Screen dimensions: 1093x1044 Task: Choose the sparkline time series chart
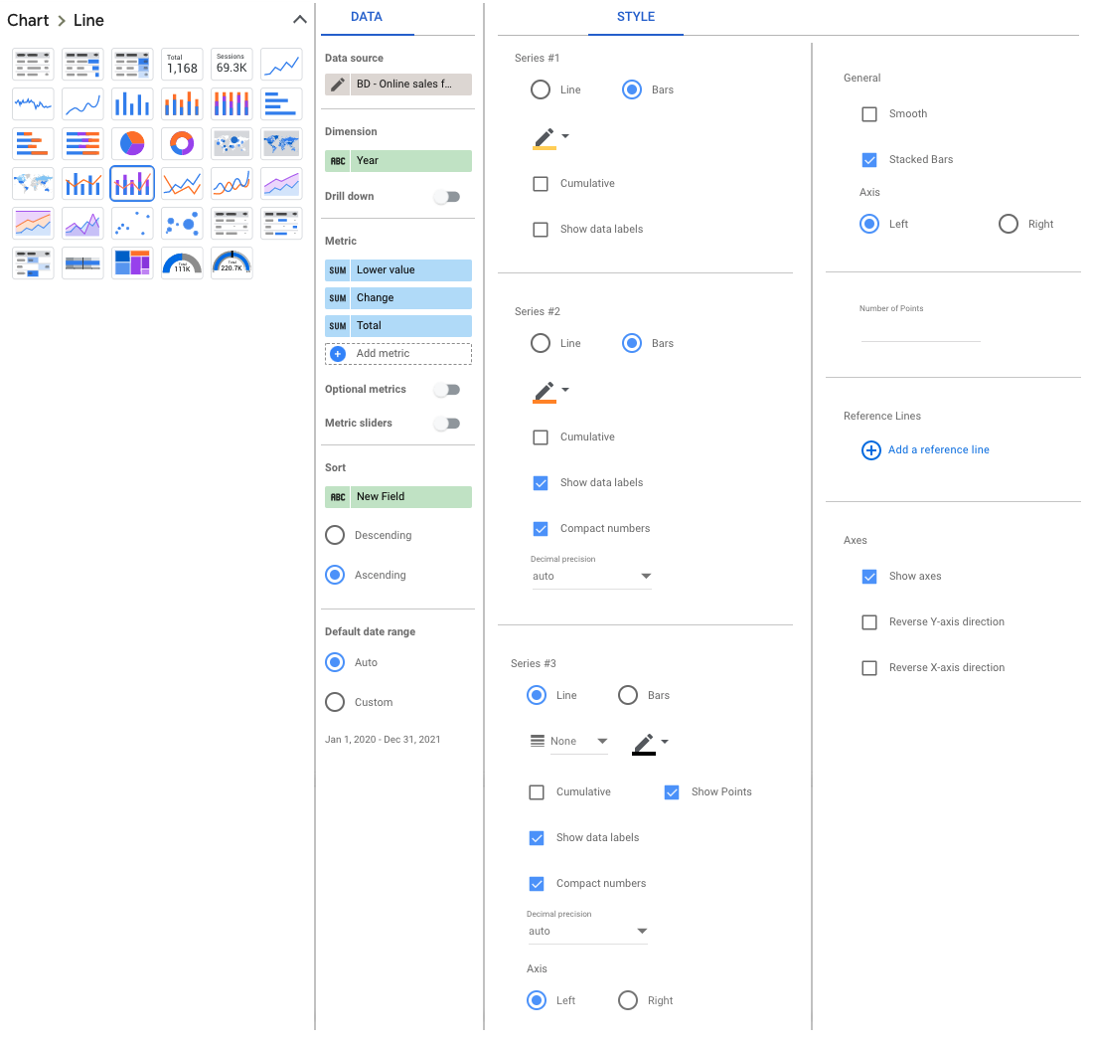click(x=33, y=104)
